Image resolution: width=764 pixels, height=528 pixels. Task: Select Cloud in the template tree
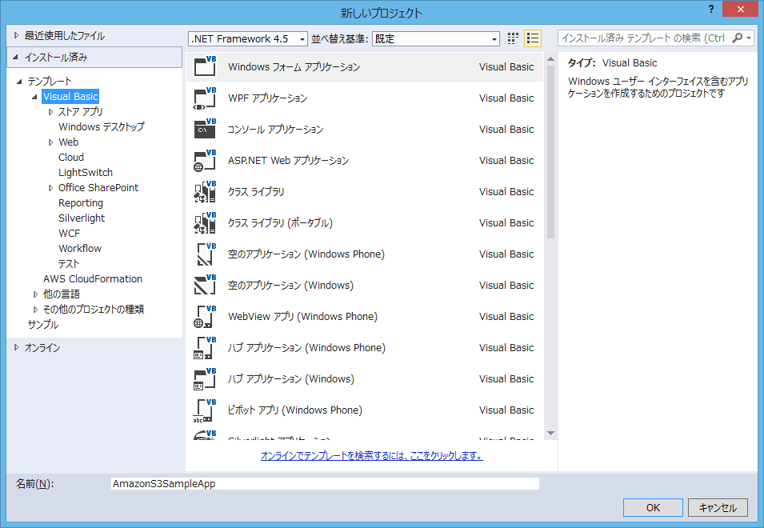pyautogui.click(x=71, y=158)
